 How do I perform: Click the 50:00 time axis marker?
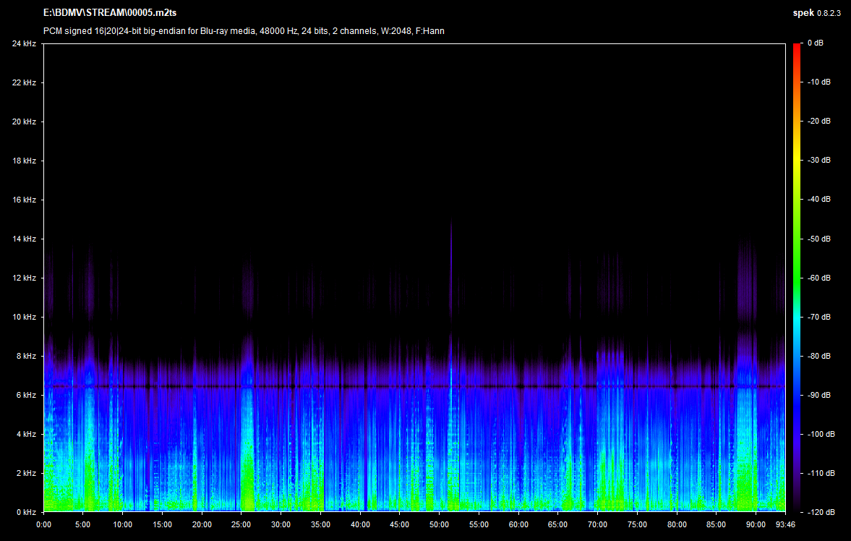(439, 524)
